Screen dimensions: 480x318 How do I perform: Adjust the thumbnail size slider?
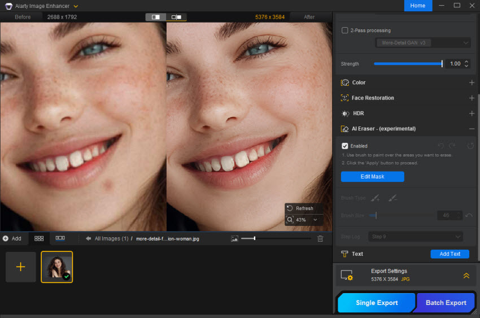point(276,238)
